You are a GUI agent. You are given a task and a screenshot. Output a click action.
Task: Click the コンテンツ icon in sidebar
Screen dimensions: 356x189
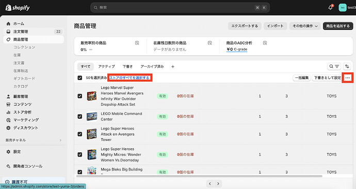pos(8,104)
